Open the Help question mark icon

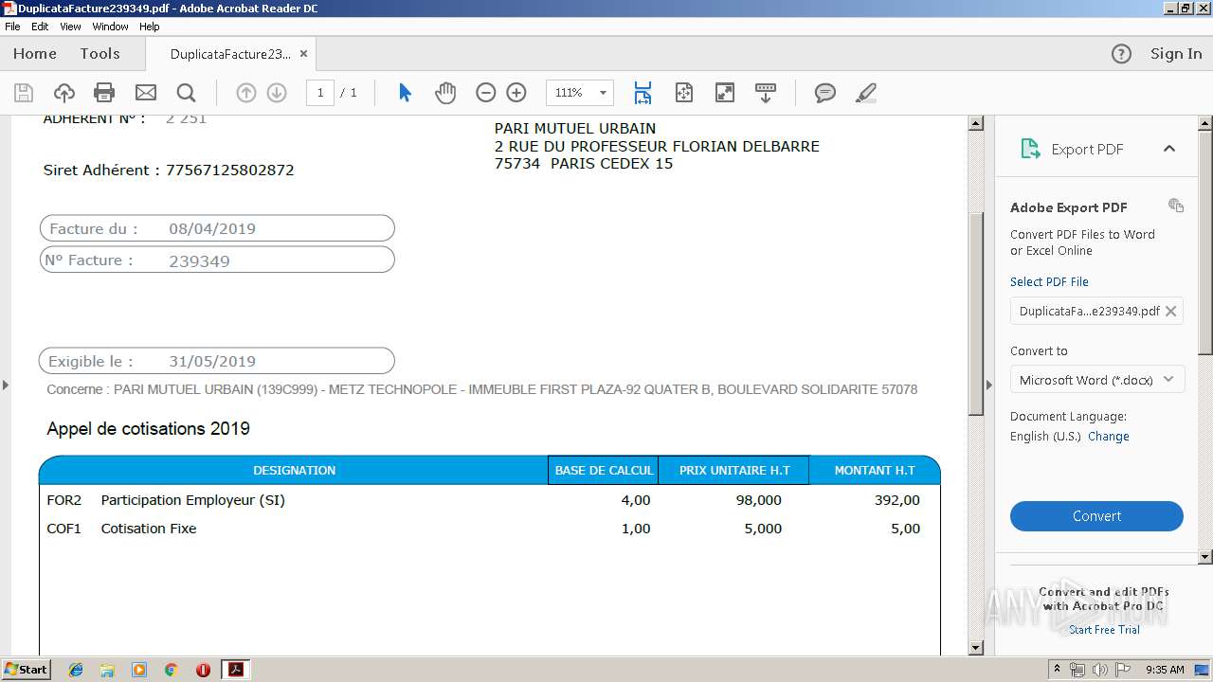(1121, 54)
